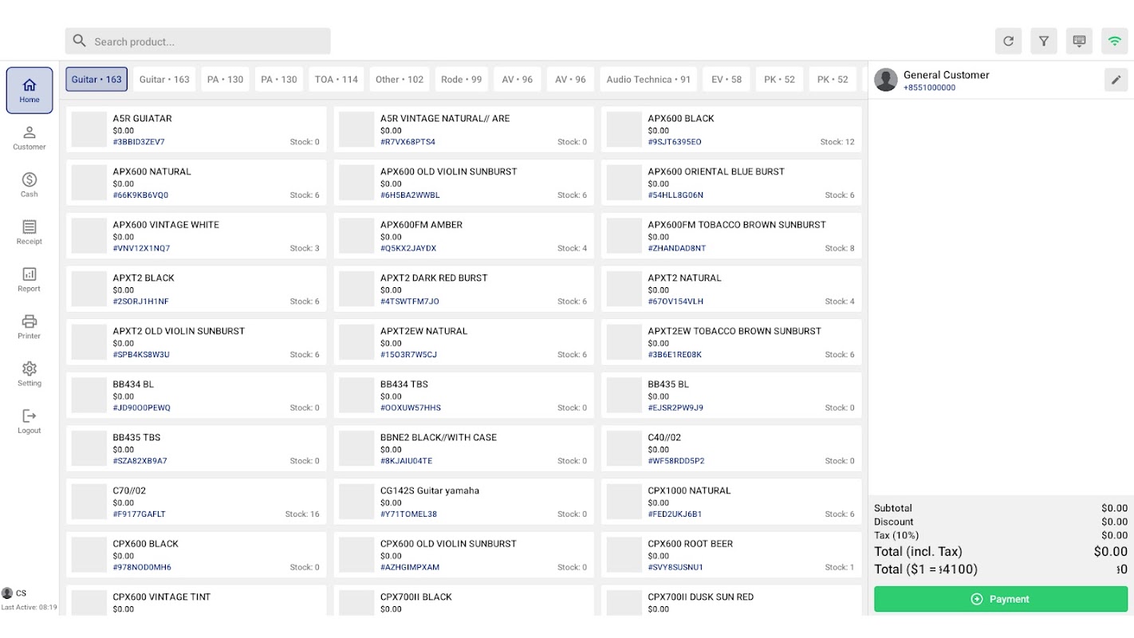Refresh the product list
This screenshot has height=638, width=1134.
click(x=1008, y=41)
